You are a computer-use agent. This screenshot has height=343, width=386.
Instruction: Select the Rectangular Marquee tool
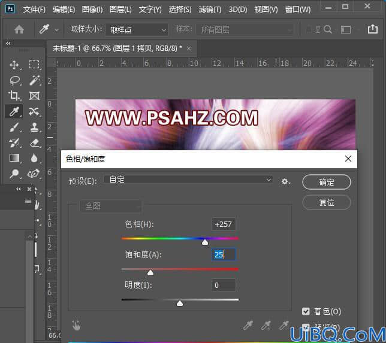click(34, 65)
